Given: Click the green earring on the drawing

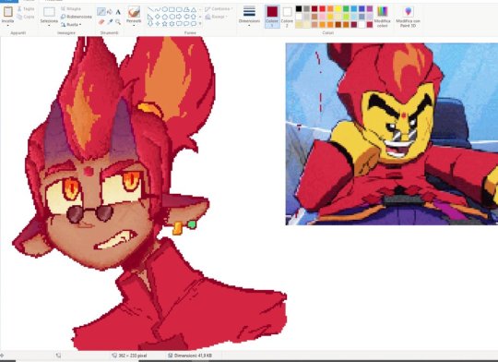Looking at the screenshot, I should click(192, 224).
